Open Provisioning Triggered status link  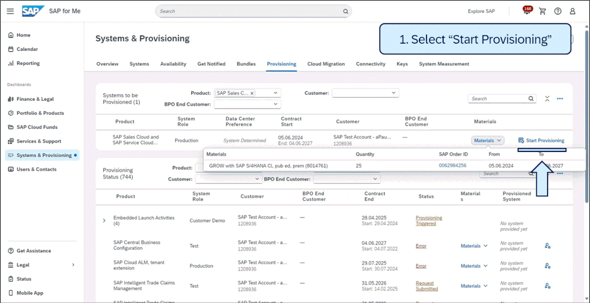(429, 220)
